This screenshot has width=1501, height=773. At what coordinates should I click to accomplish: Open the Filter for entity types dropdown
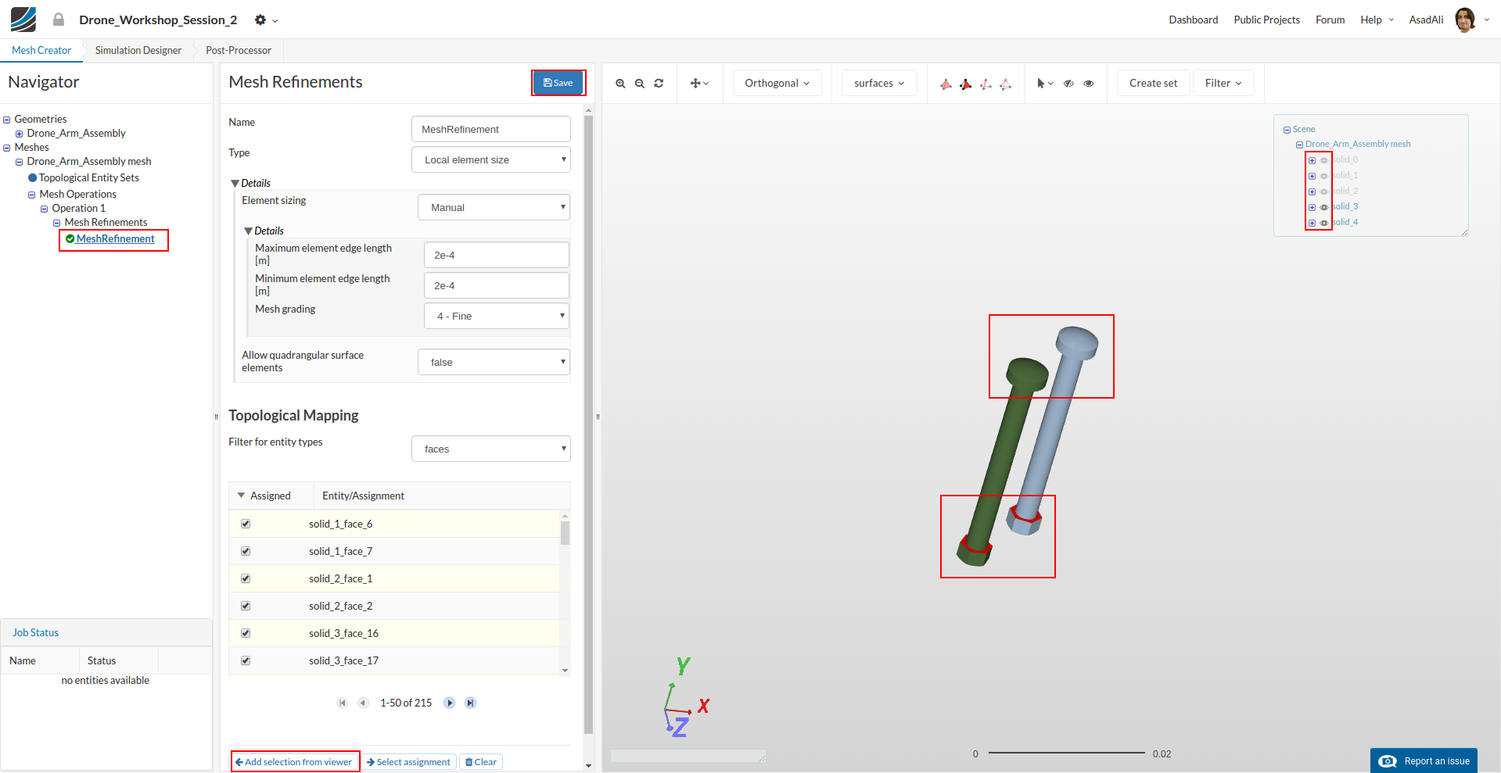(x=491, y=449)
